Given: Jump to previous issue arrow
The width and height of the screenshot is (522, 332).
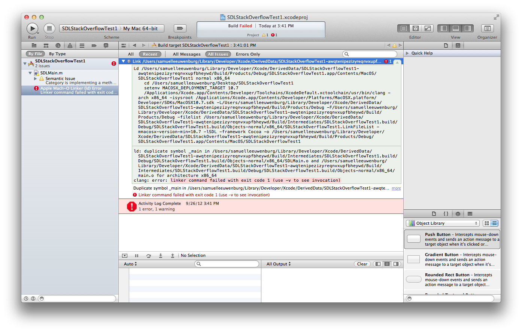Looking at the screenshot, I should (x=389, y=45).
